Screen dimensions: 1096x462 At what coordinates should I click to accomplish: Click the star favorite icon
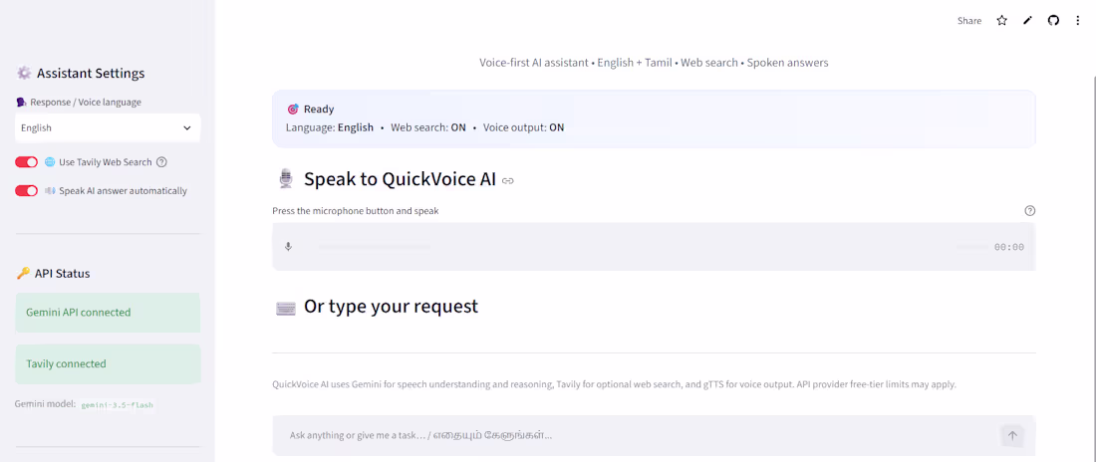click(1001, 21)
